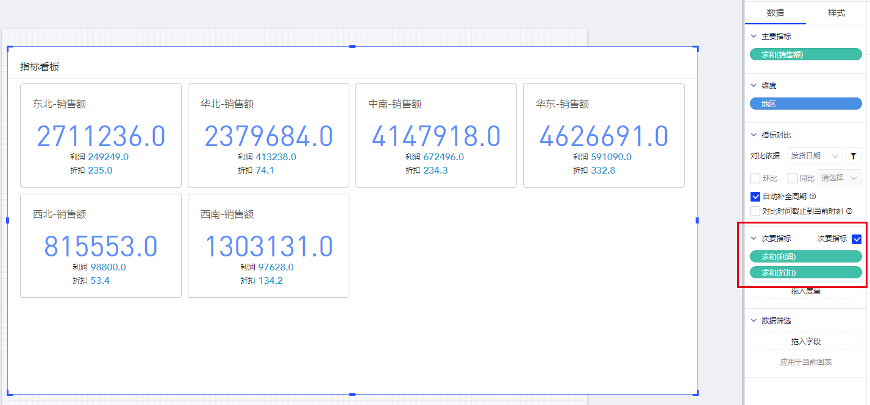Disable the 次要指标 checkbox
870x405 pixels.
tap(857, 239)
